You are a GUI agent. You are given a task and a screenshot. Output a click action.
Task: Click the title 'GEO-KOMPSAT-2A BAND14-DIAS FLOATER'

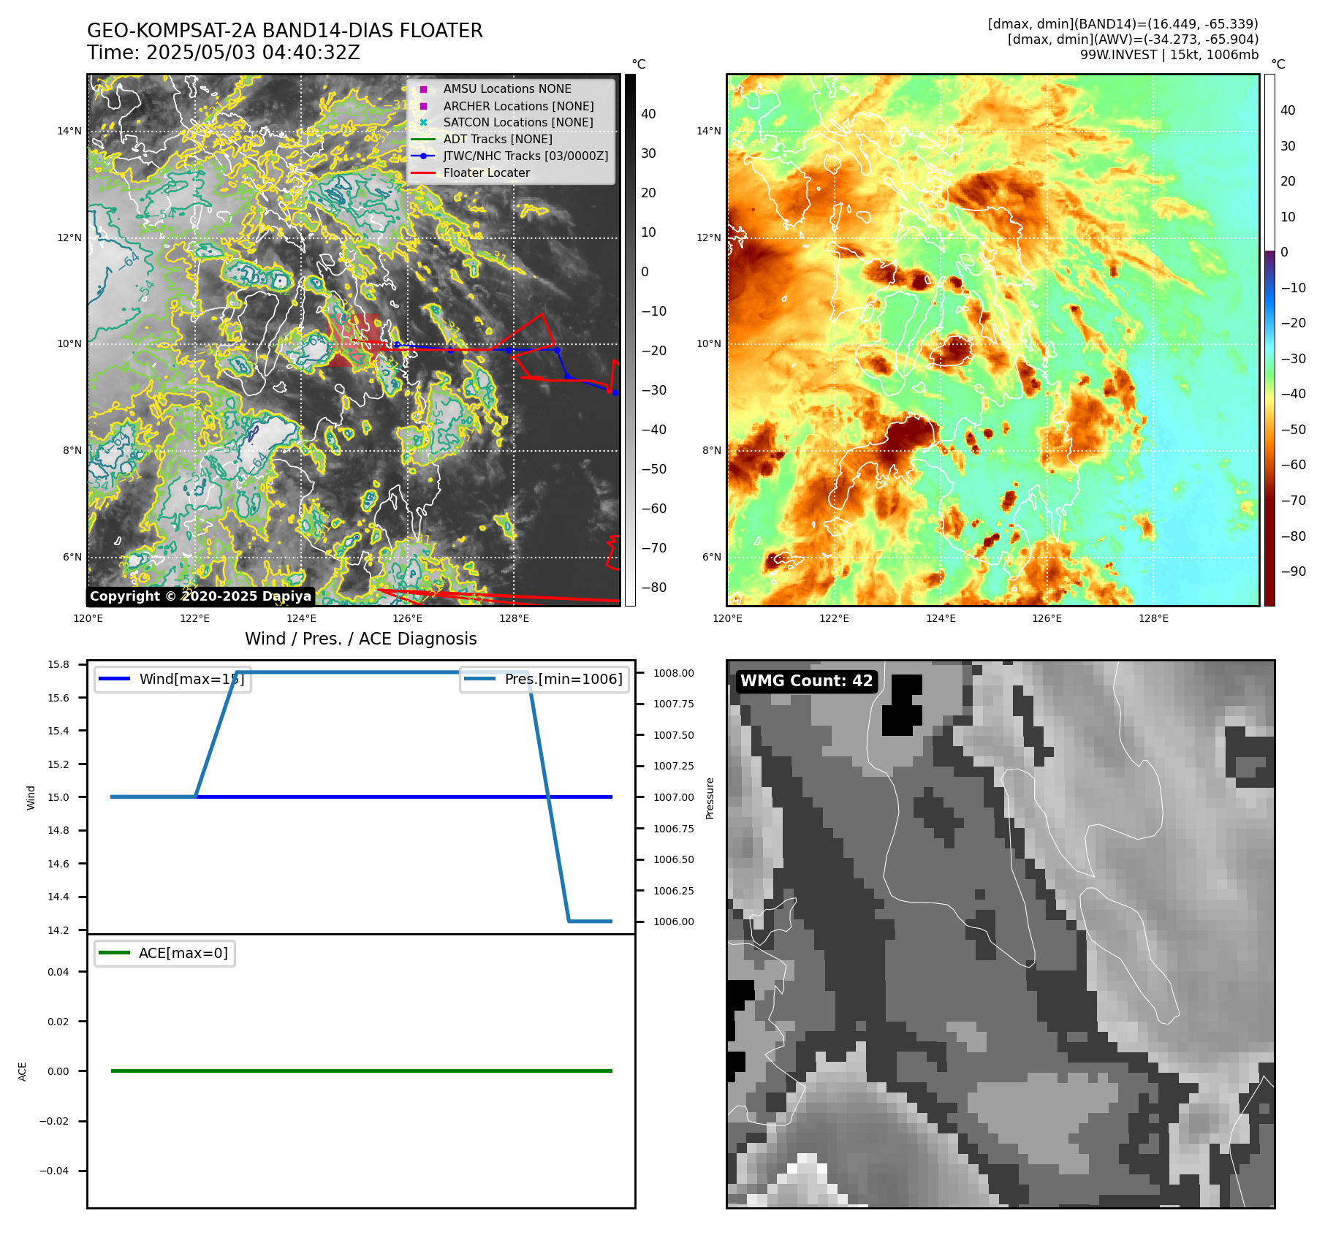pos(285,31)
